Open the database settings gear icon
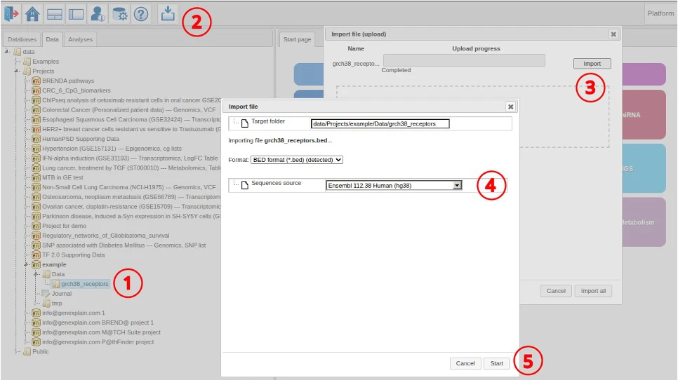 point(120,13)
